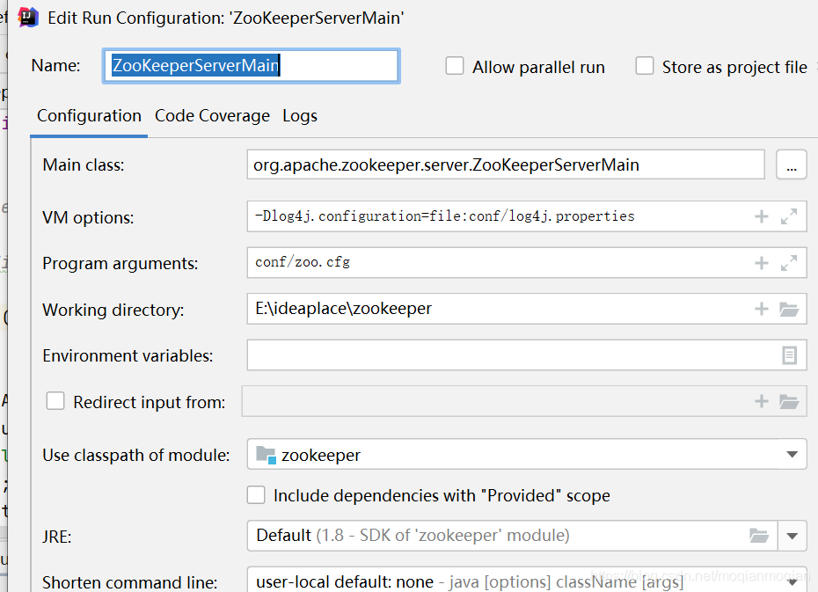Switch to the Configuration tab
The width and height of the screenshot is (818, 592).
coord(89,116)
